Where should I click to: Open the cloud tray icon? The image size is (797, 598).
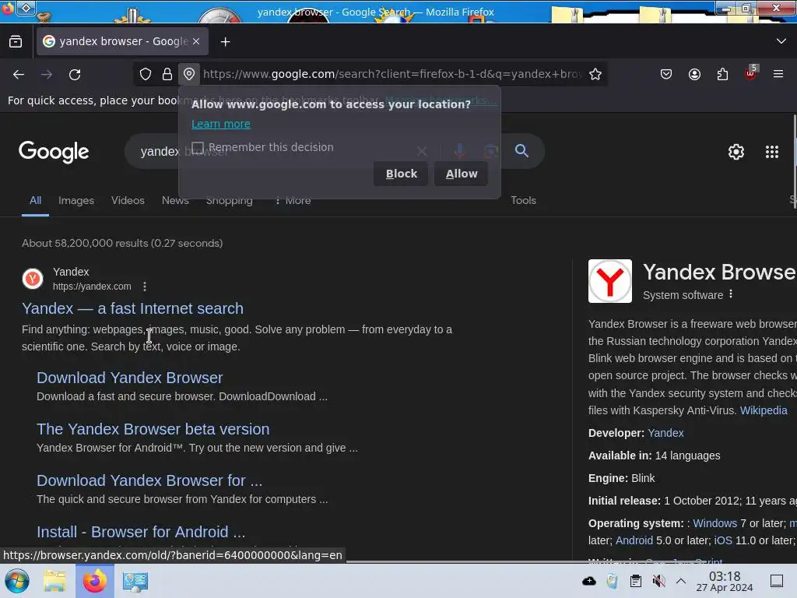[x=588, y=581]
